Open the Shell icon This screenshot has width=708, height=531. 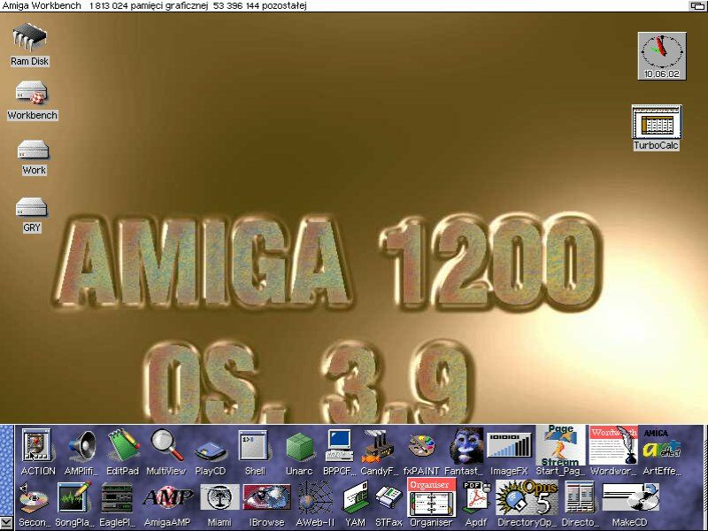point(254,452)
